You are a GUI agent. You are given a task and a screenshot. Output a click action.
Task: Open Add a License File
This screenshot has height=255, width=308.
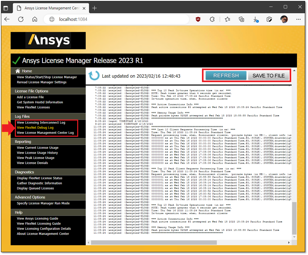point(30,97)
